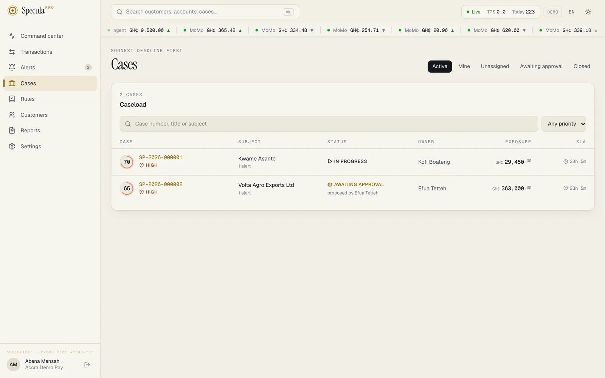Select the Active cases tab
The width and height of the screenshot is (605, 378).
point(440,67)
